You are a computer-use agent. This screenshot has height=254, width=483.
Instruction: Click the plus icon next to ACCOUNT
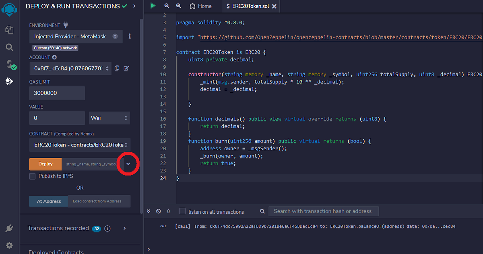(x=54, y=57)
